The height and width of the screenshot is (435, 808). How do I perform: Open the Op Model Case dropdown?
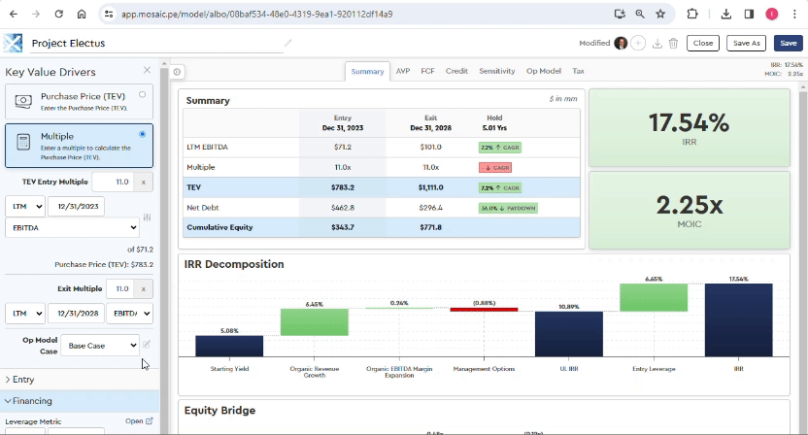100,345
